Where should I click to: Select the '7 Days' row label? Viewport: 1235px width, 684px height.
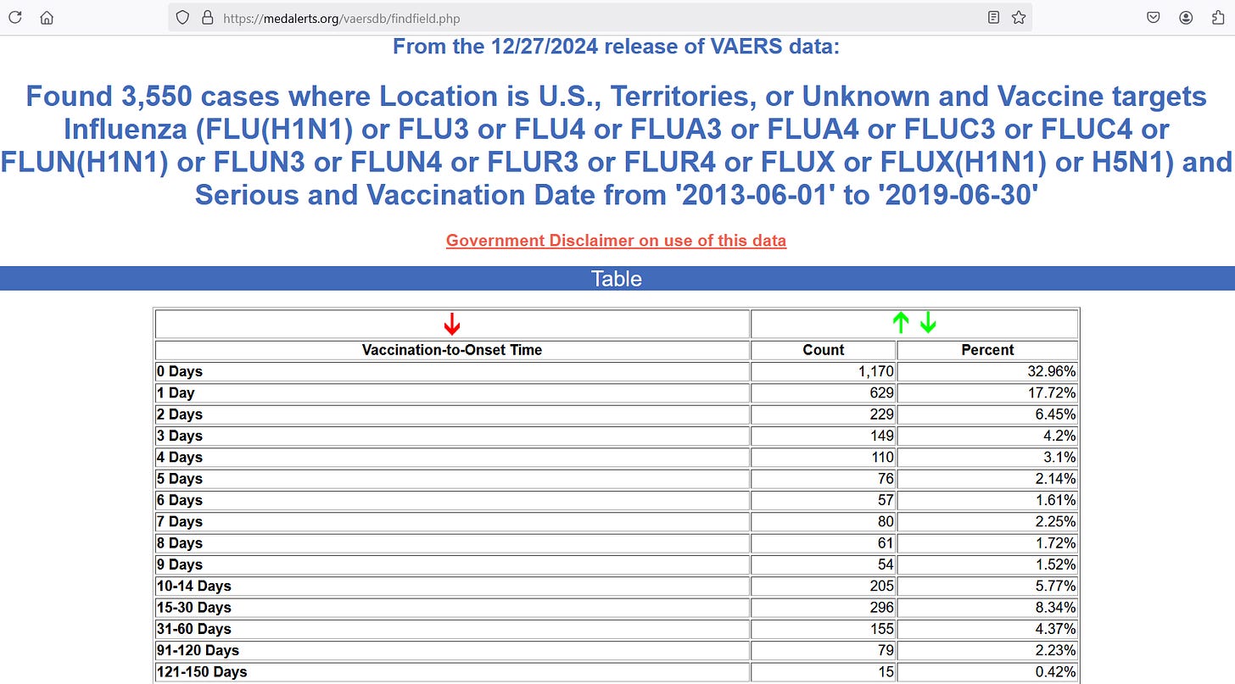[x=180, y=522]
